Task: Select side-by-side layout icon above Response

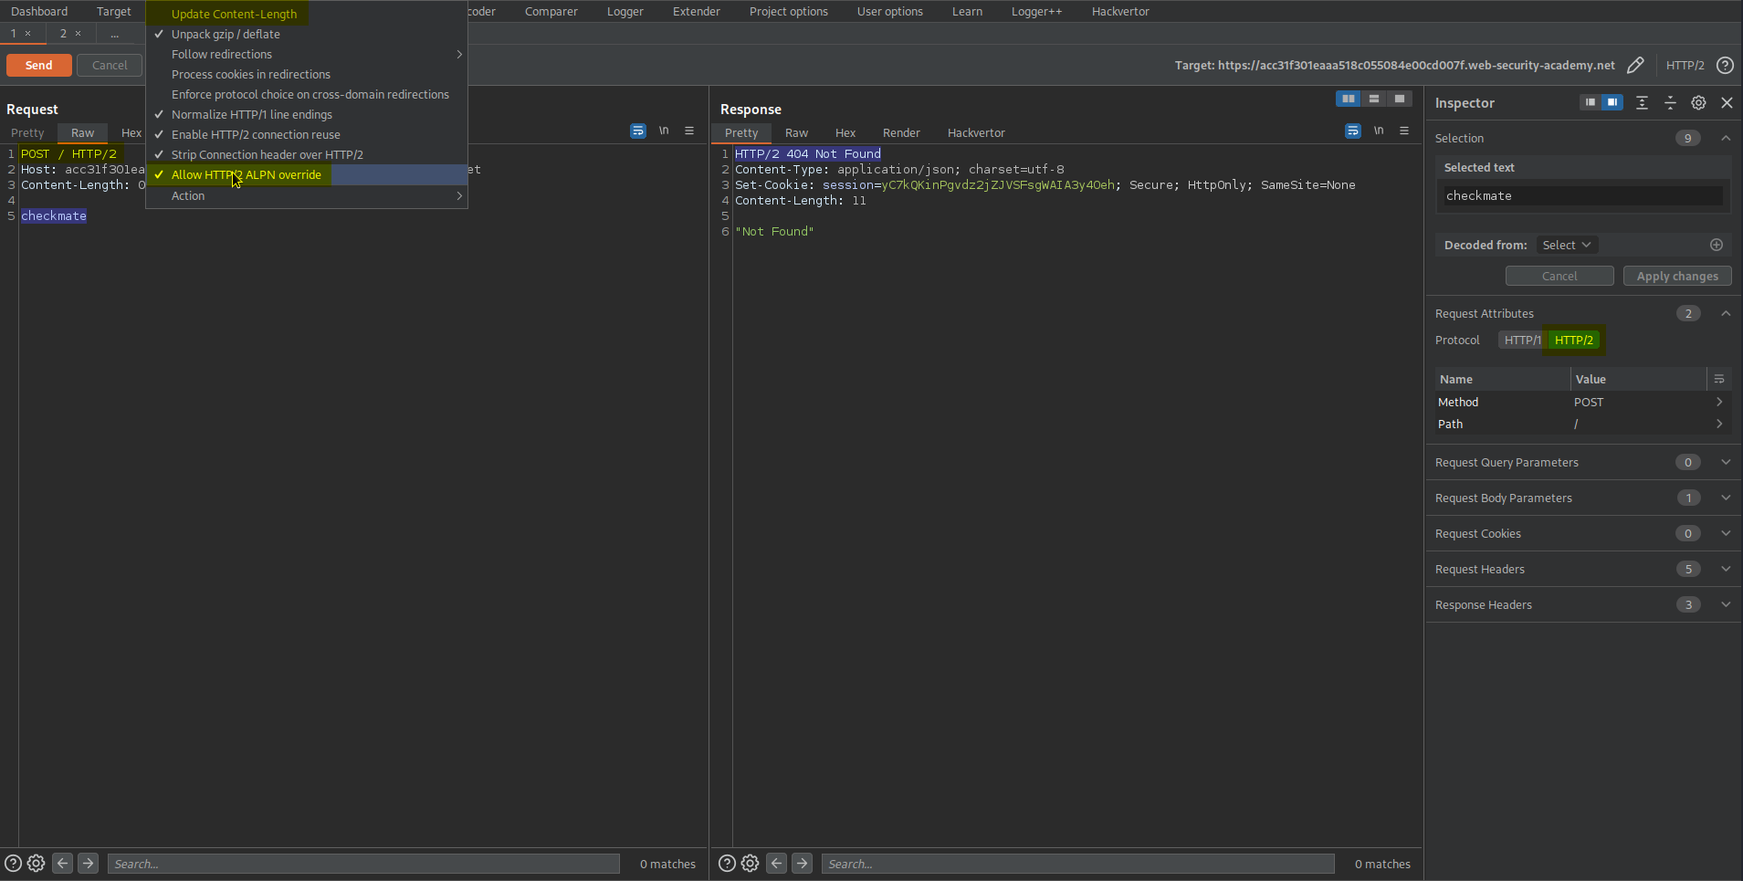Action: pos(1348,99)
